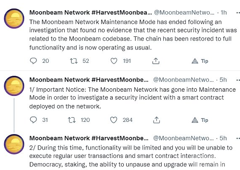Open Moonbeam avatar on the first tweet
240x170 pixels.
tap(14, 18)
